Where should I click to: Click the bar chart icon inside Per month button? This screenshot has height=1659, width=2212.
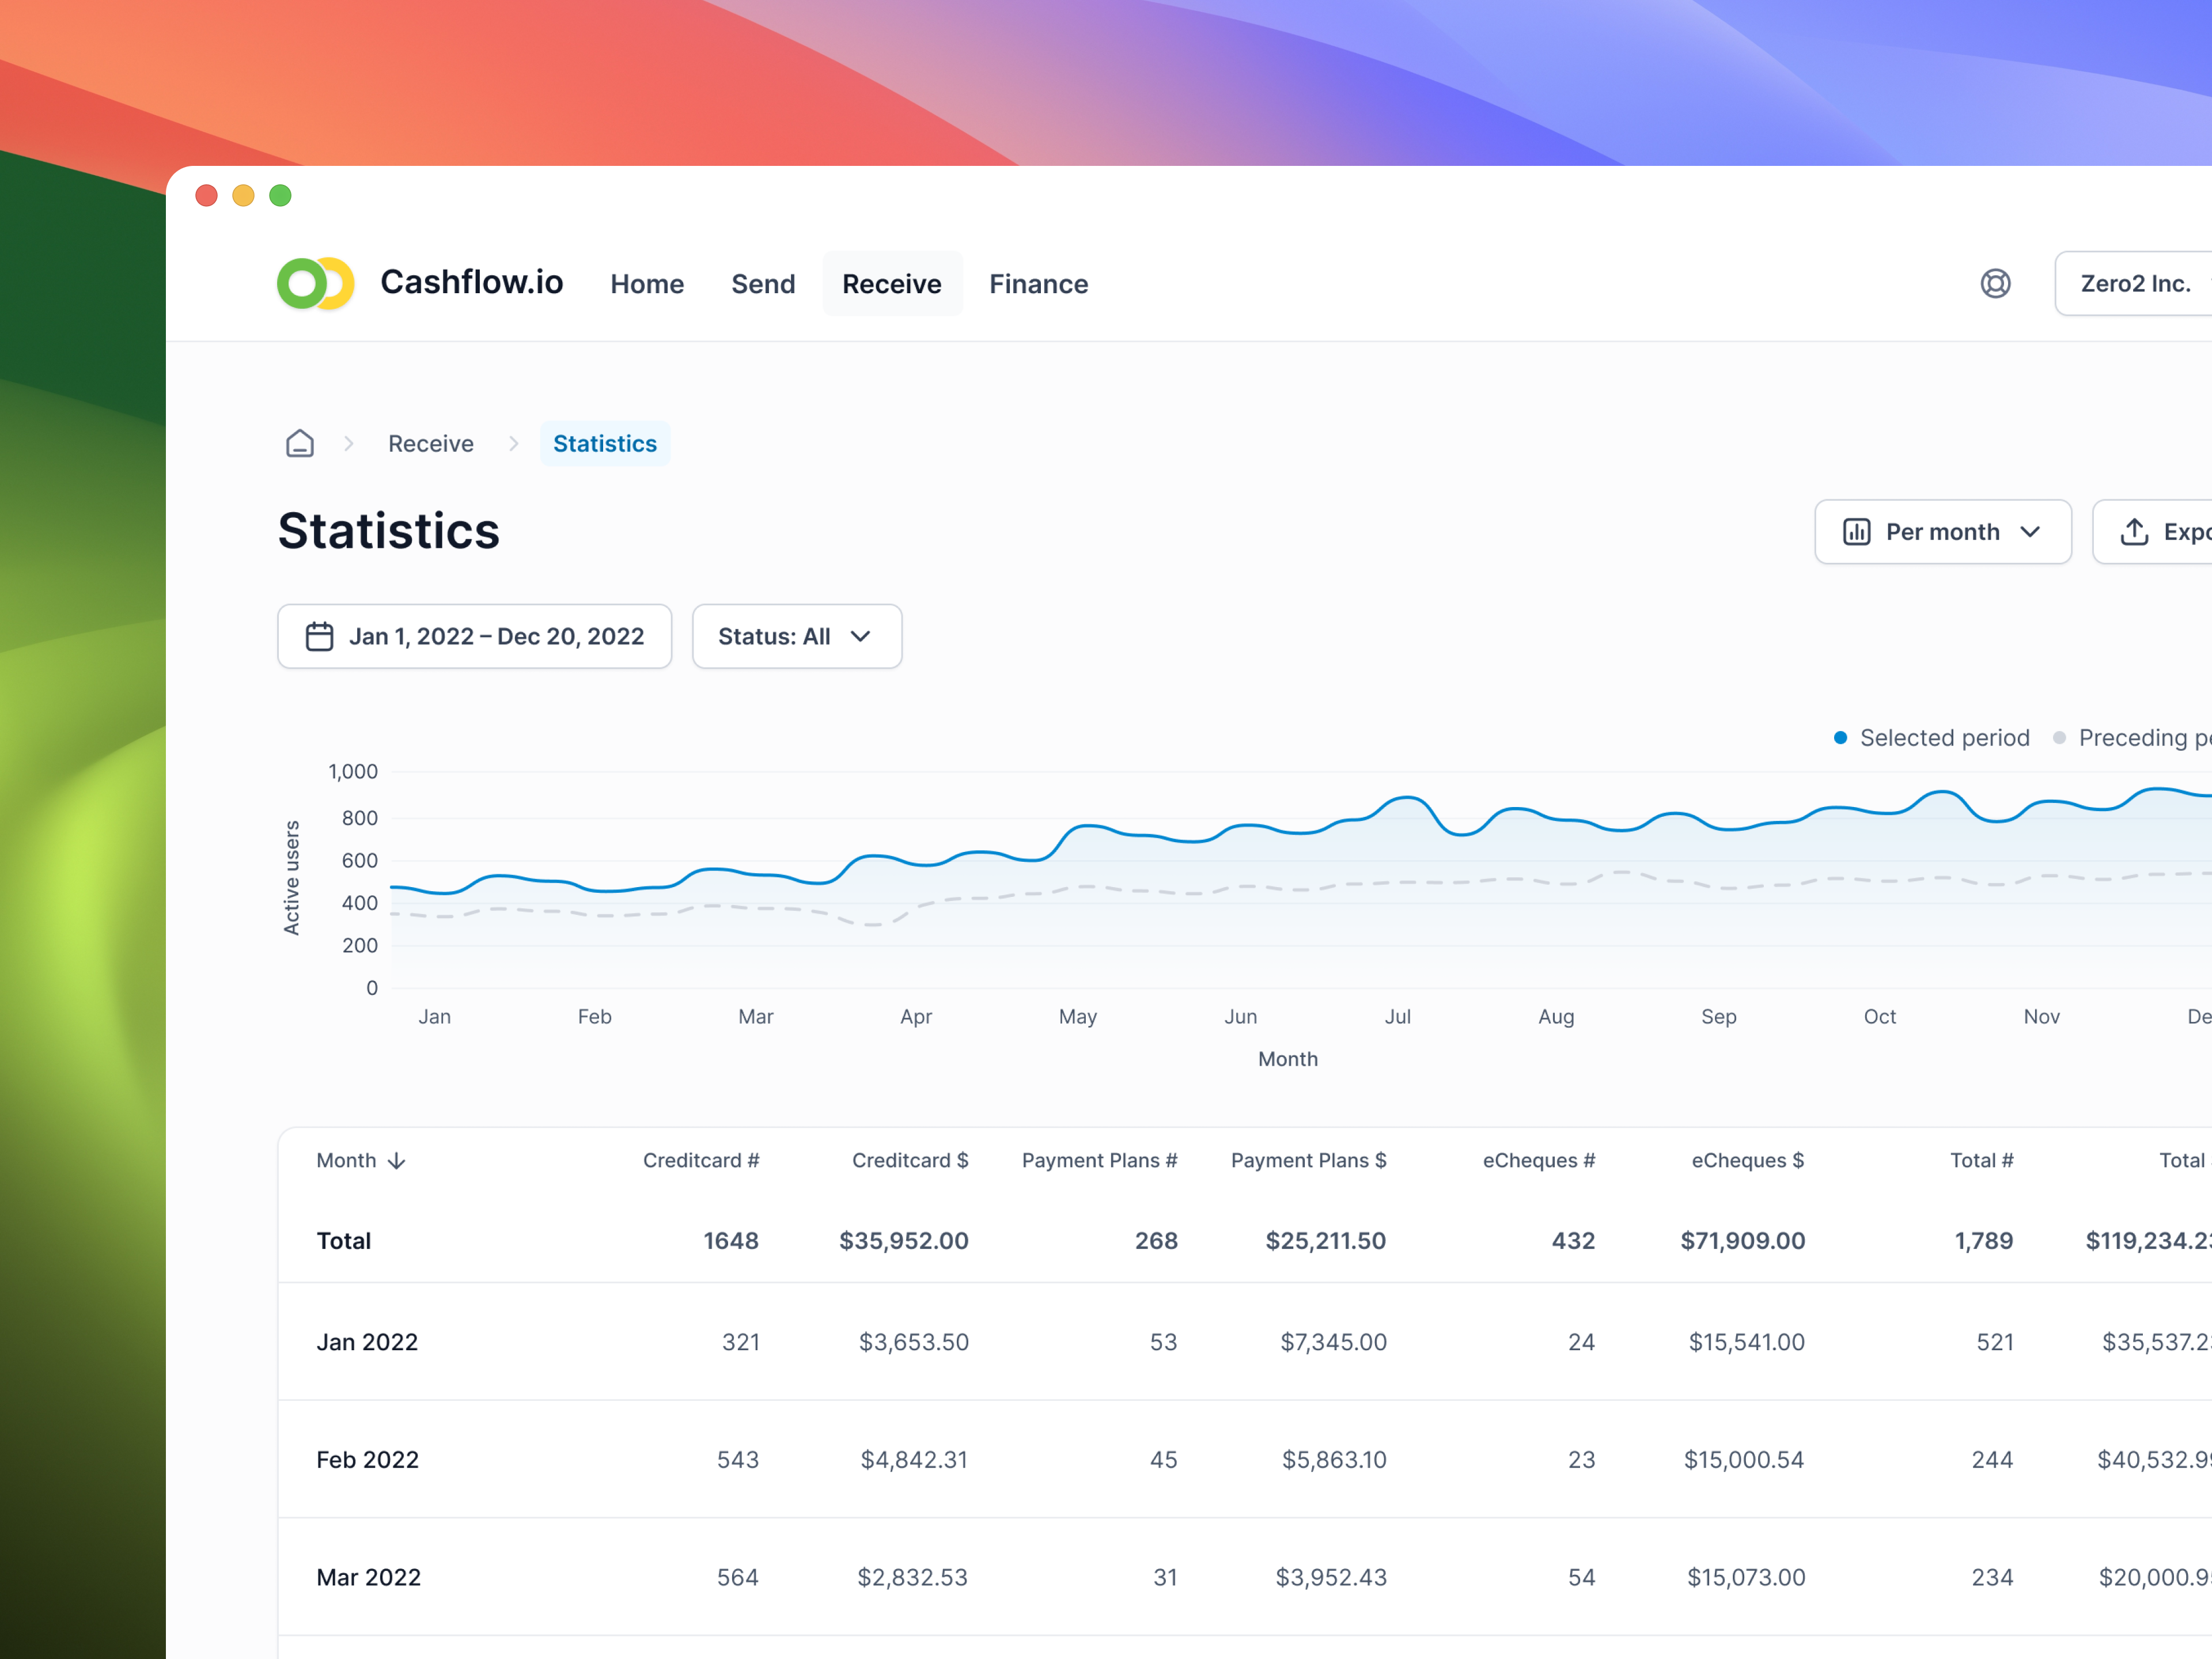[x=1857, y=531]
